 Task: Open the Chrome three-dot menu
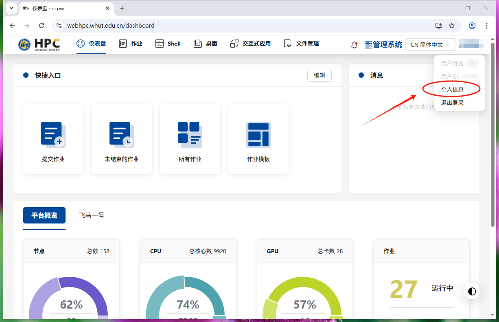(x=487, y=26)
